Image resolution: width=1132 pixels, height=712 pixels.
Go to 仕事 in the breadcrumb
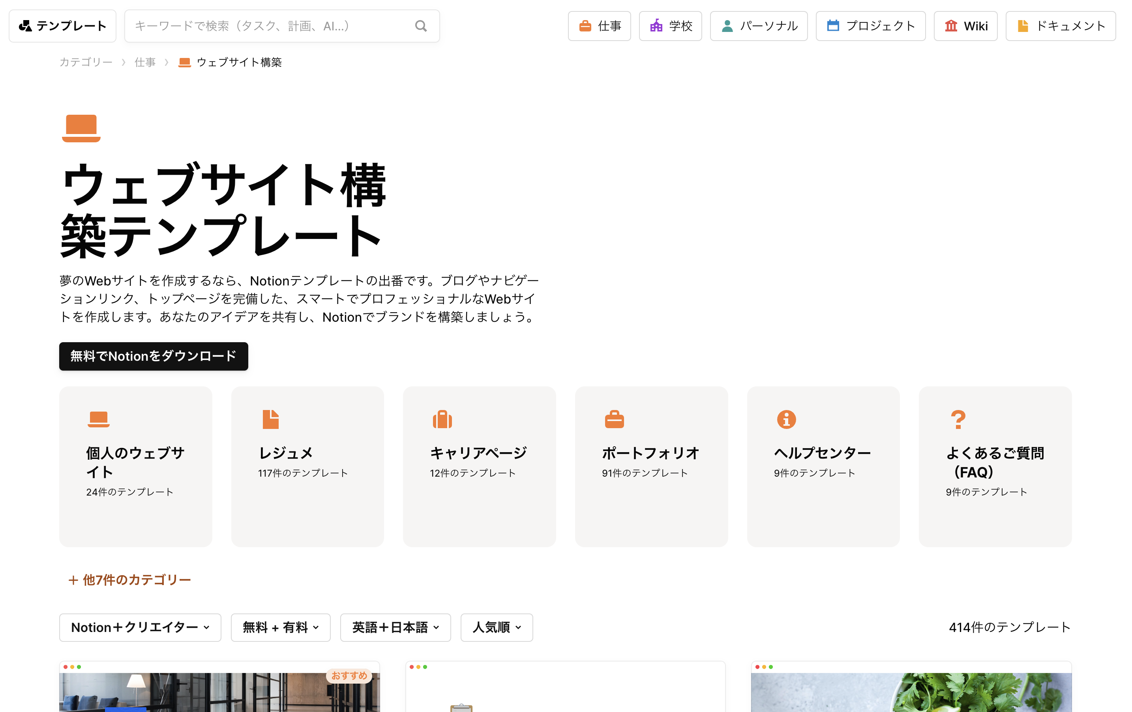pyautogui.click(x=145, y=62)
